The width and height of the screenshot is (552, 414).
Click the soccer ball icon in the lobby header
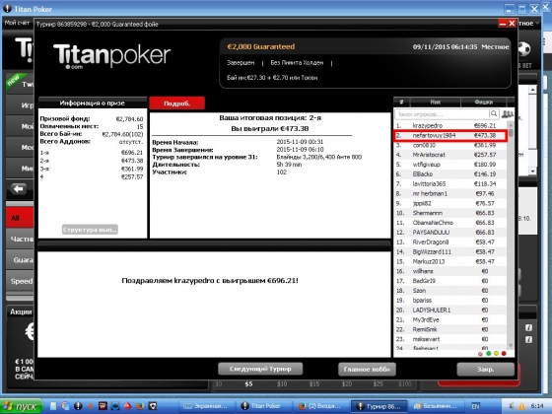pos(523,49)
